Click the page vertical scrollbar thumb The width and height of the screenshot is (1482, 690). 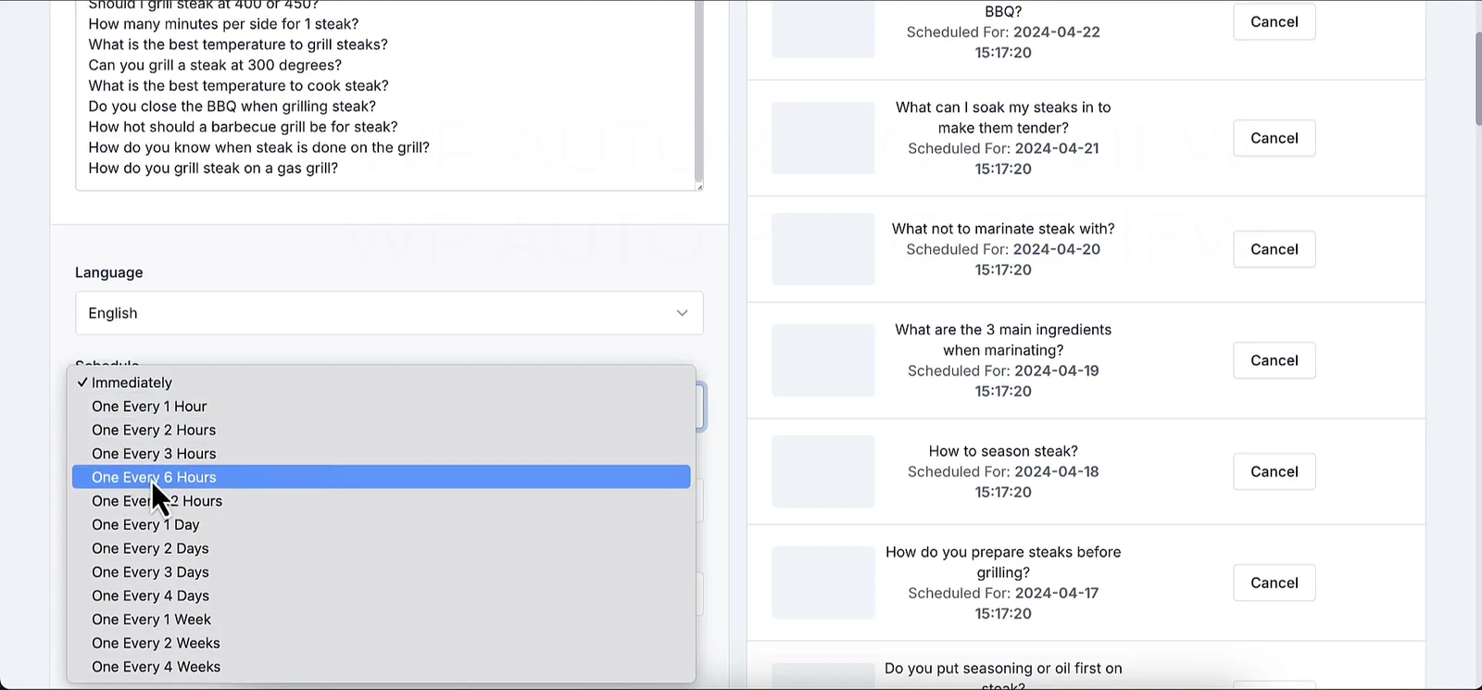[1477, 79]
